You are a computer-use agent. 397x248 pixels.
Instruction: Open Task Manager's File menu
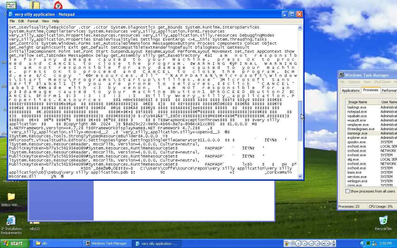342,82
